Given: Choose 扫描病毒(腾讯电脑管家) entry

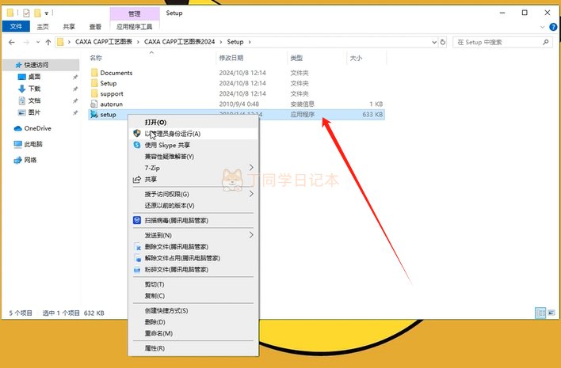Looking at the screenshot, I should click(193, 221).
